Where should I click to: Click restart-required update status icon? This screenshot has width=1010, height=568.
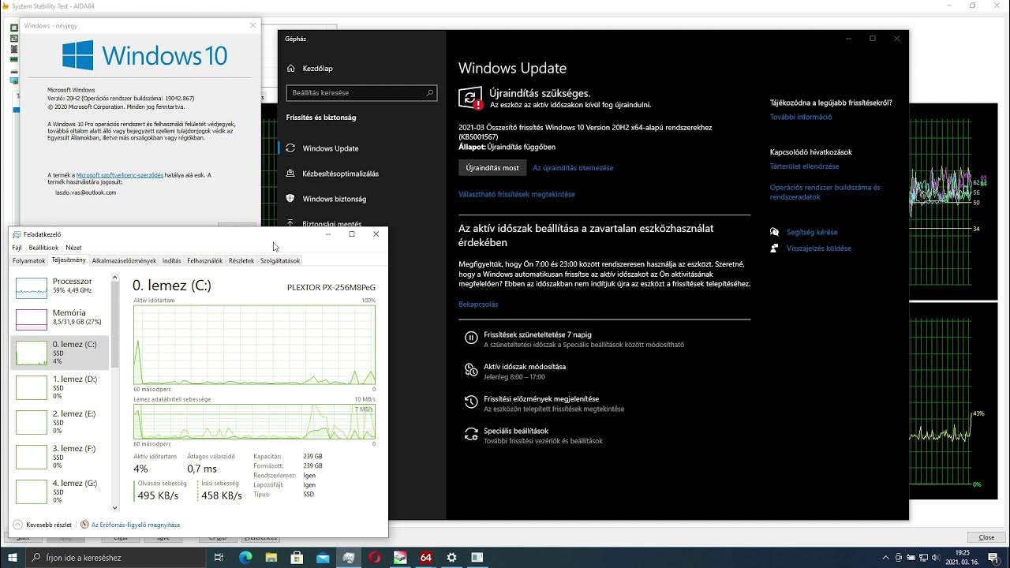[470, 98]
